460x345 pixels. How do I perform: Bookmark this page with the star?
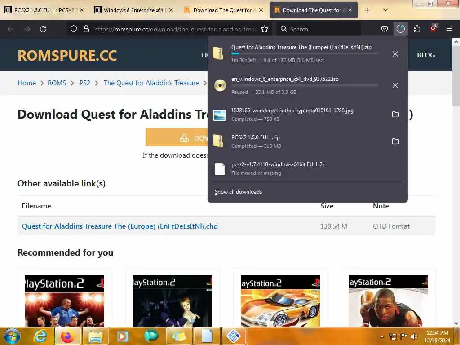point(264,29)
